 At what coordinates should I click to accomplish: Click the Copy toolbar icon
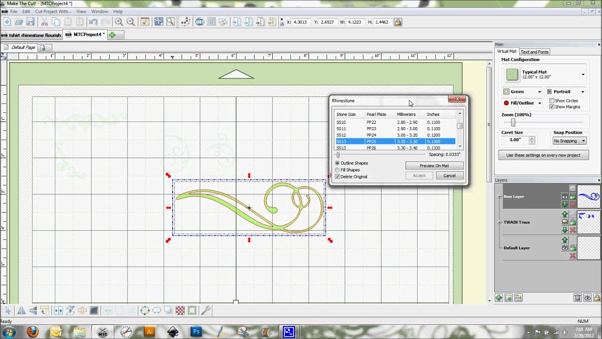tap(56, 22)
